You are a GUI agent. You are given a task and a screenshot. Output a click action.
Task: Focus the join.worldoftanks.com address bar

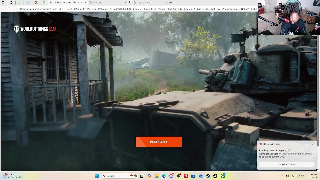137,9
